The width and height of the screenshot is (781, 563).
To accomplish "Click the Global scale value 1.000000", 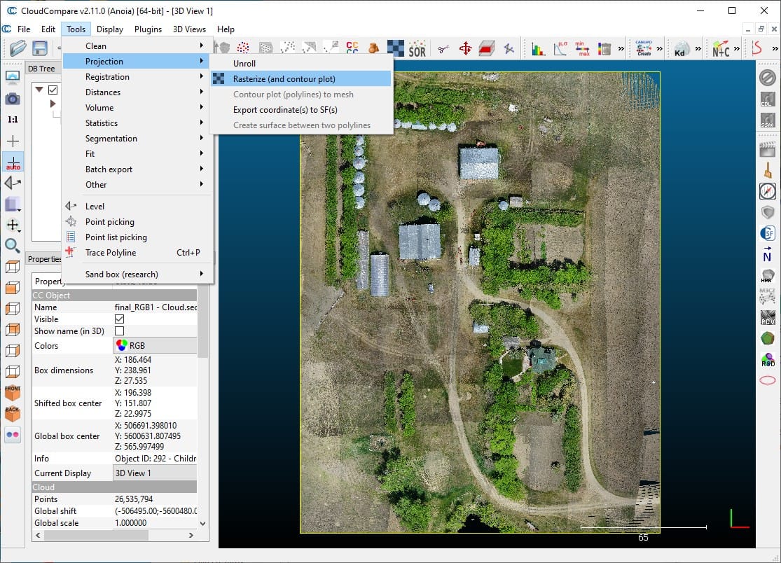I will pyautogui.click(x=130, y=522).
